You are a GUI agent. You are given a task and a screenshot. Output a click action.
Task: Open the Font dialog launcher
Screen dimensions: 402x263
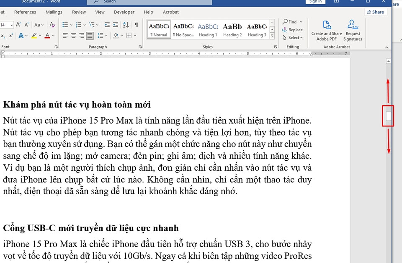(56, 47)
